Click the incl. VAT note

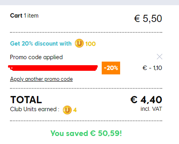click(151, 109)
